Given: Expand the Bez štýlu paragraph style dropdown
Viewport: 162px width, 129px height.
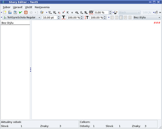Looking at the screenshot, I should (147, 17).
